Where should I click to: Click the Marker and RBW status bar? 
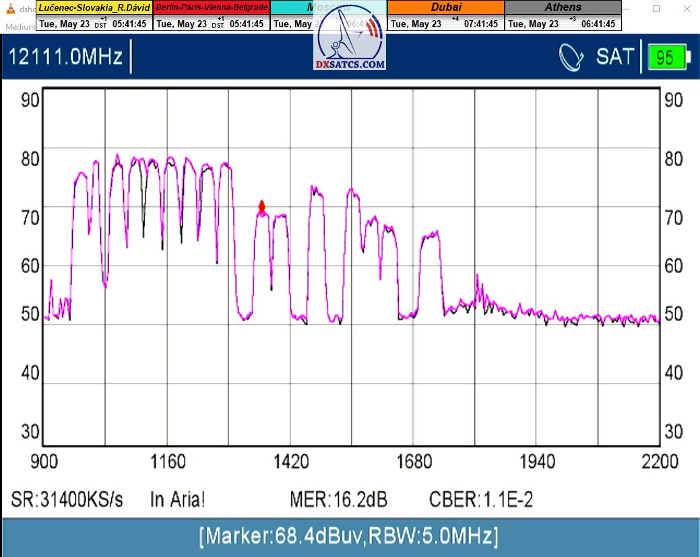[349, 537]
